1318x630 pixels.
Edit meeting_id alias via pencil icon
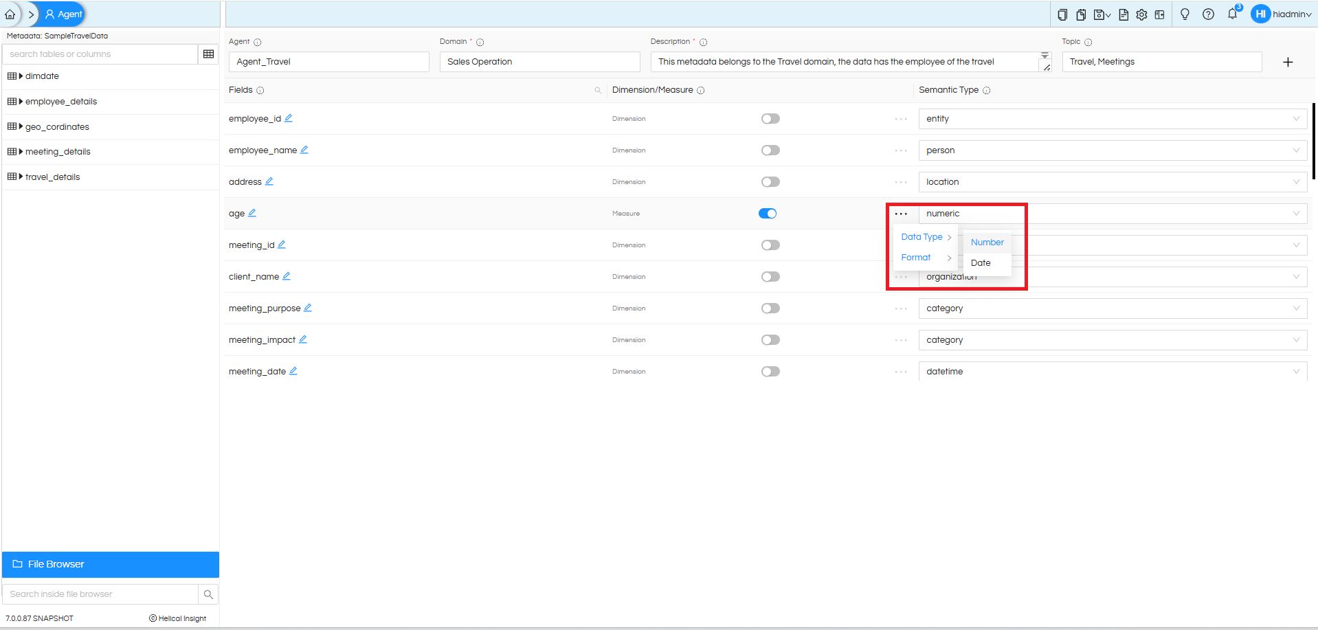pyautogui.click(x=282, y=245)
